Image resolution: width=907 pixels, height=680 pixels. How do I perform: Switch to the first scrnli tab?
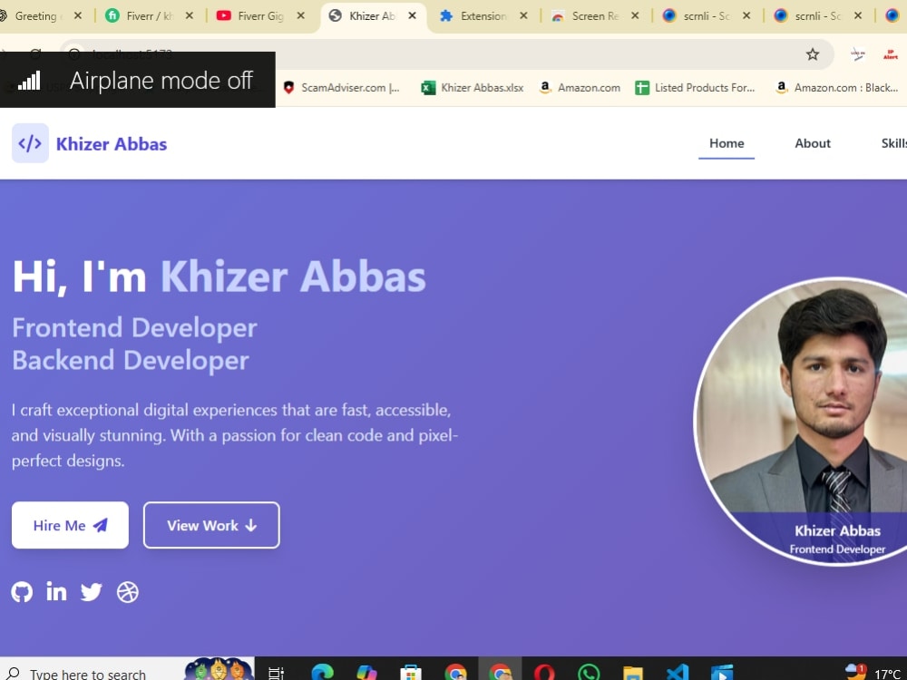(705, 15)
